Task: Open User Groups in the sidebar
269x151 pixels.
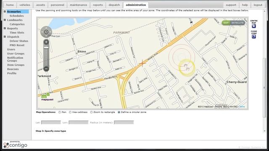Action: tap(16, 54)
